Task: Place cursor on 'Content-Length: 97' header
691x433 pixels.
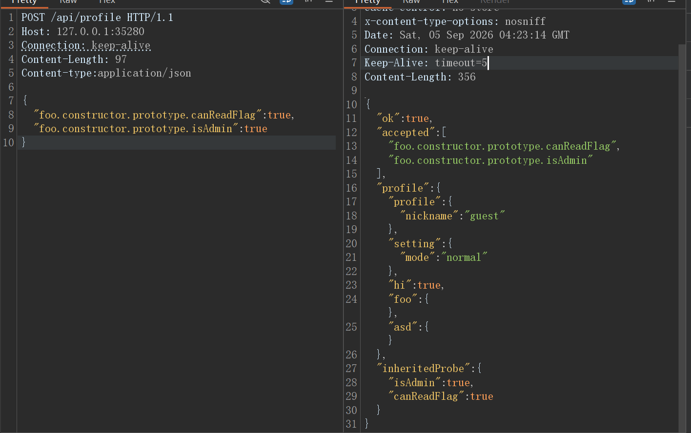Action: point(74,59)
